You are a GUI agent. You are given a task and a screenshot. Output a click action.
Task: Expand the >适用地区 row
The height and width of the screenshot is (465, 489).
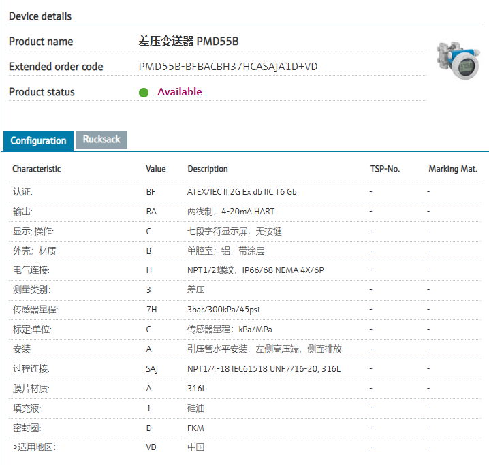pos(34,447)
